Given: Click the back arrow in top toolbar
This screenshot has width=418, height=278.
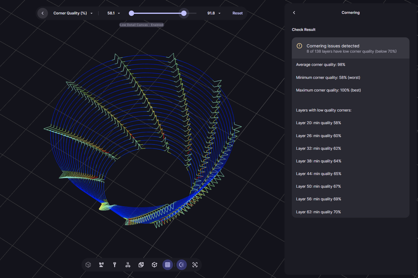Looking at the screenshot, I should click(43, 13).
